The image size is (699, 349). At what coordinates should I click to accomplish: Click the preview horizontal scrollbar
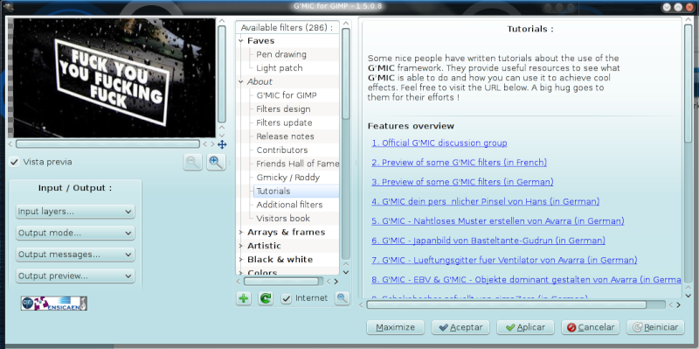point(107,144)
